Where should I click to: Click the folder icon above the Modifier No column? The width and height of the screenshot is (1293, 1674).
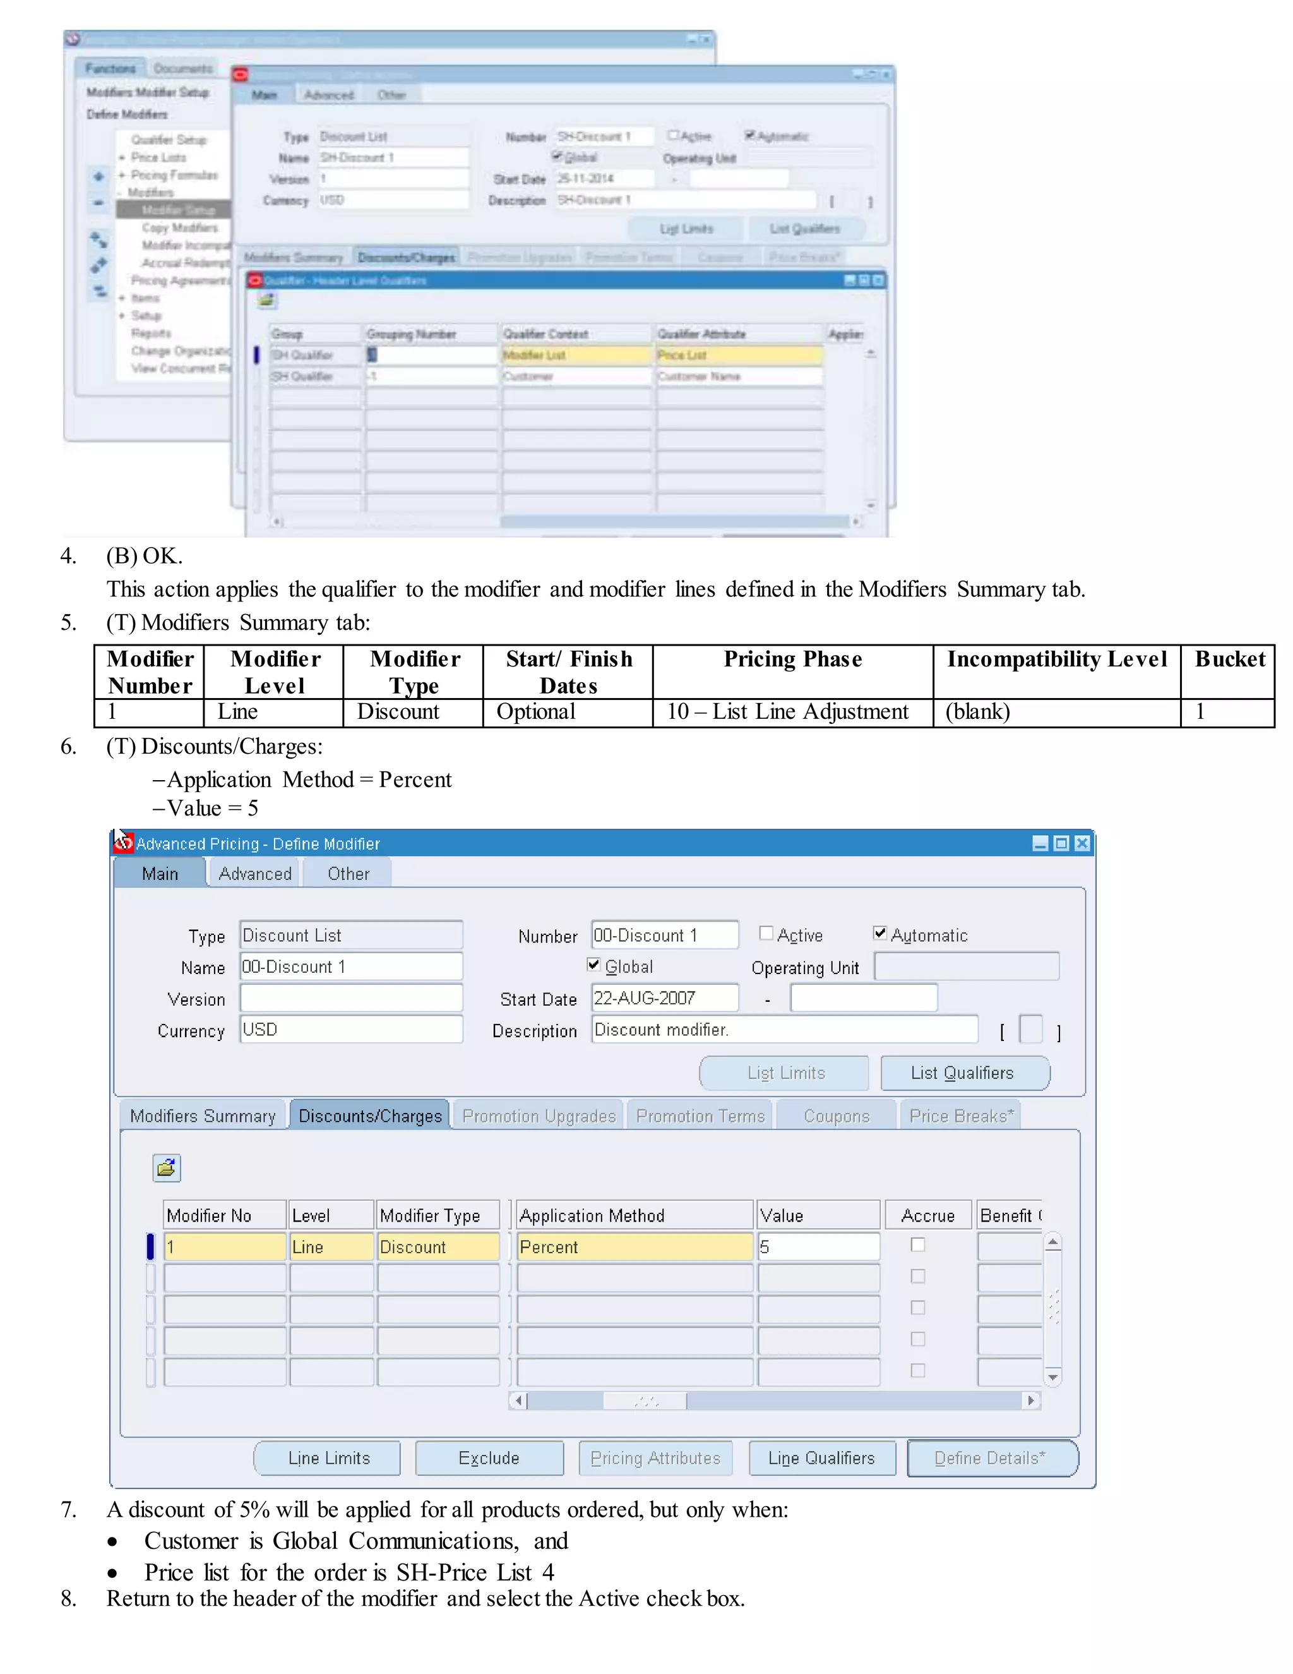166,1167
